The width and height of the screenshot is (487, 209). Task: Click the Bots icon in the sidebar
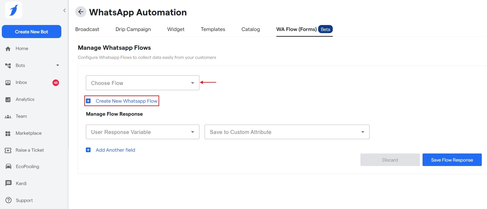point(8,66)
